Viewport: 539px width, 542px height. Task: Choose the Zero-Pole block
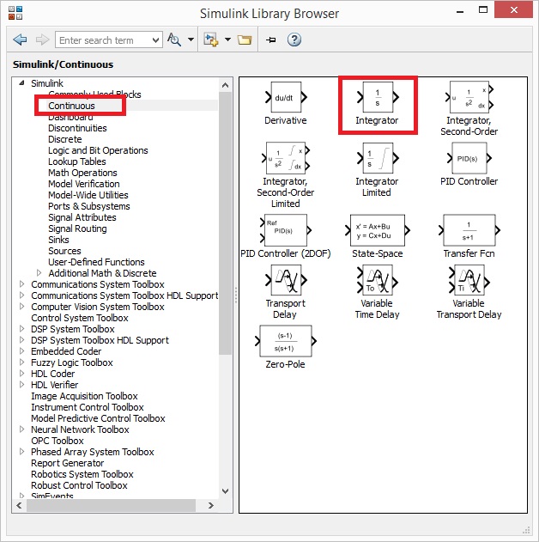click(x=286, y=341)
